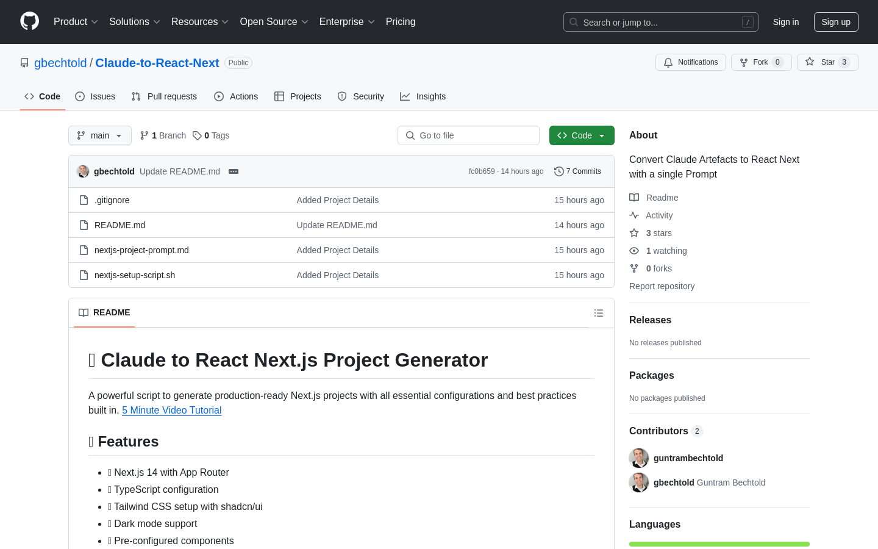
Task: Click the search magnifier icon in header
Action: pos(574,22)
